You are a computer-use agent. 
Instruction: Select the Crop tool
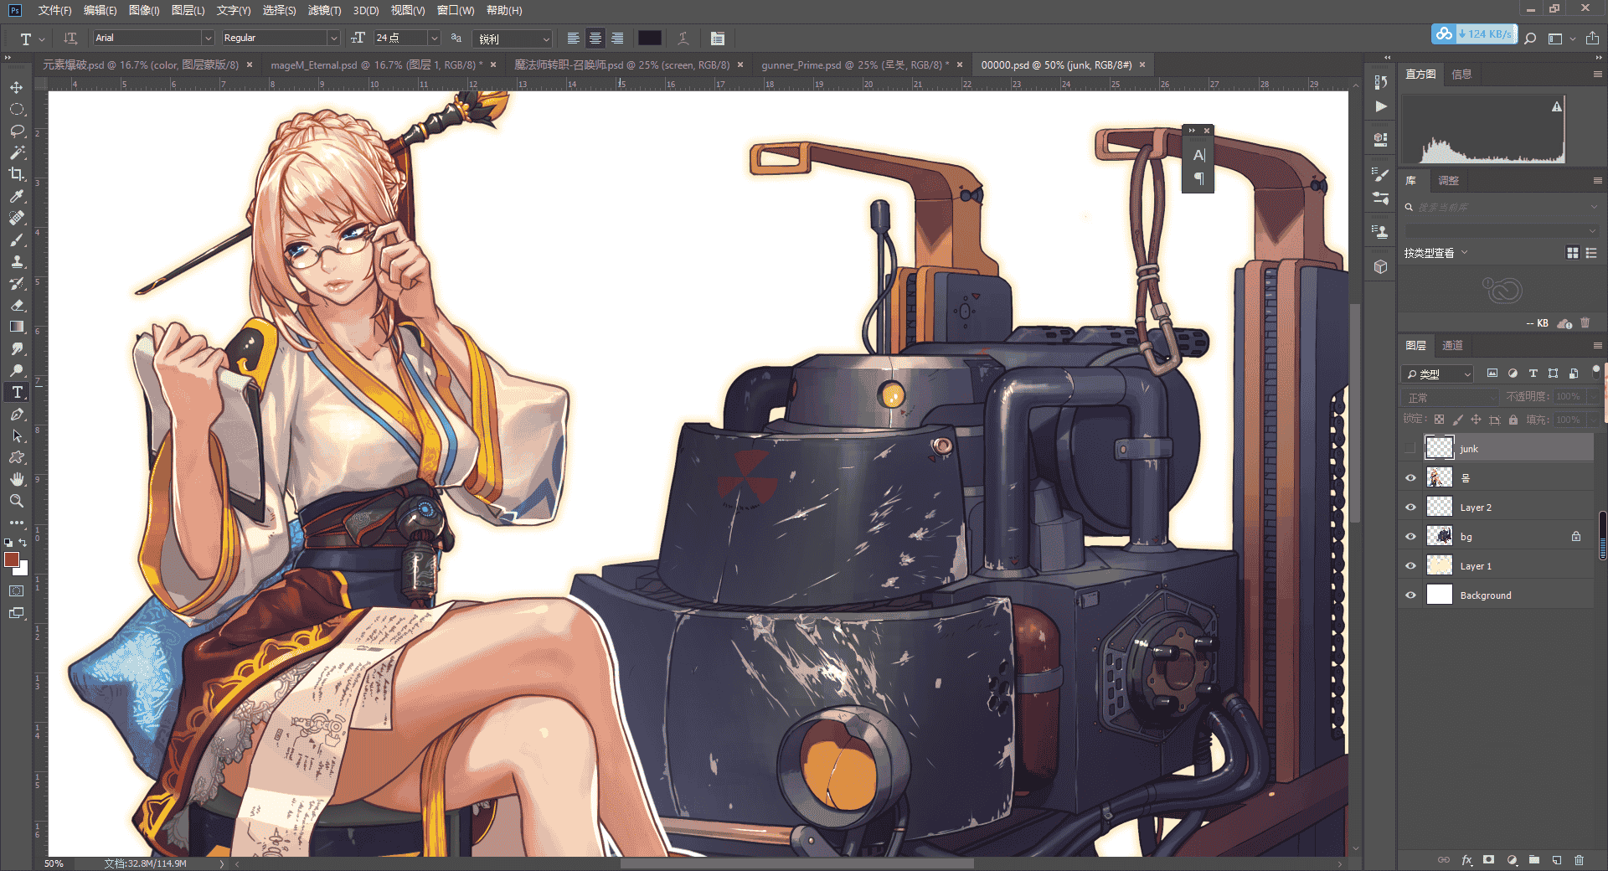pyautogui.click(x=17, y=174)
